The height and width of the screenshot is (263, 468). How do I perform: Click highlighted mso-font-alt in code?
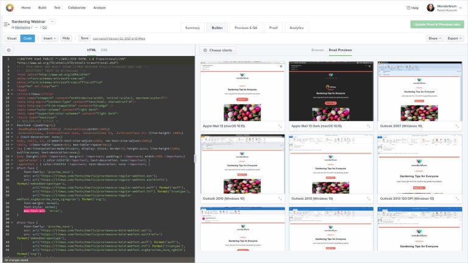[x=34, y=211]
